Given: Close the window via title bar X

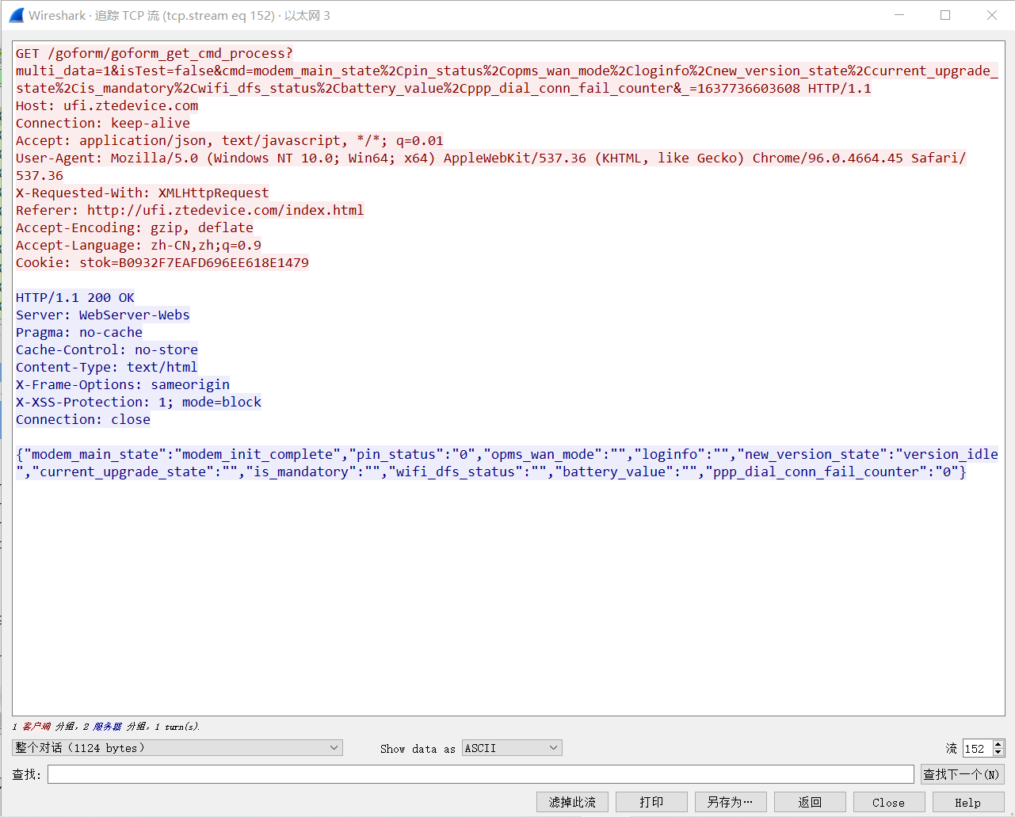Looking at the screenshot, I should click(x=992, y=15).
